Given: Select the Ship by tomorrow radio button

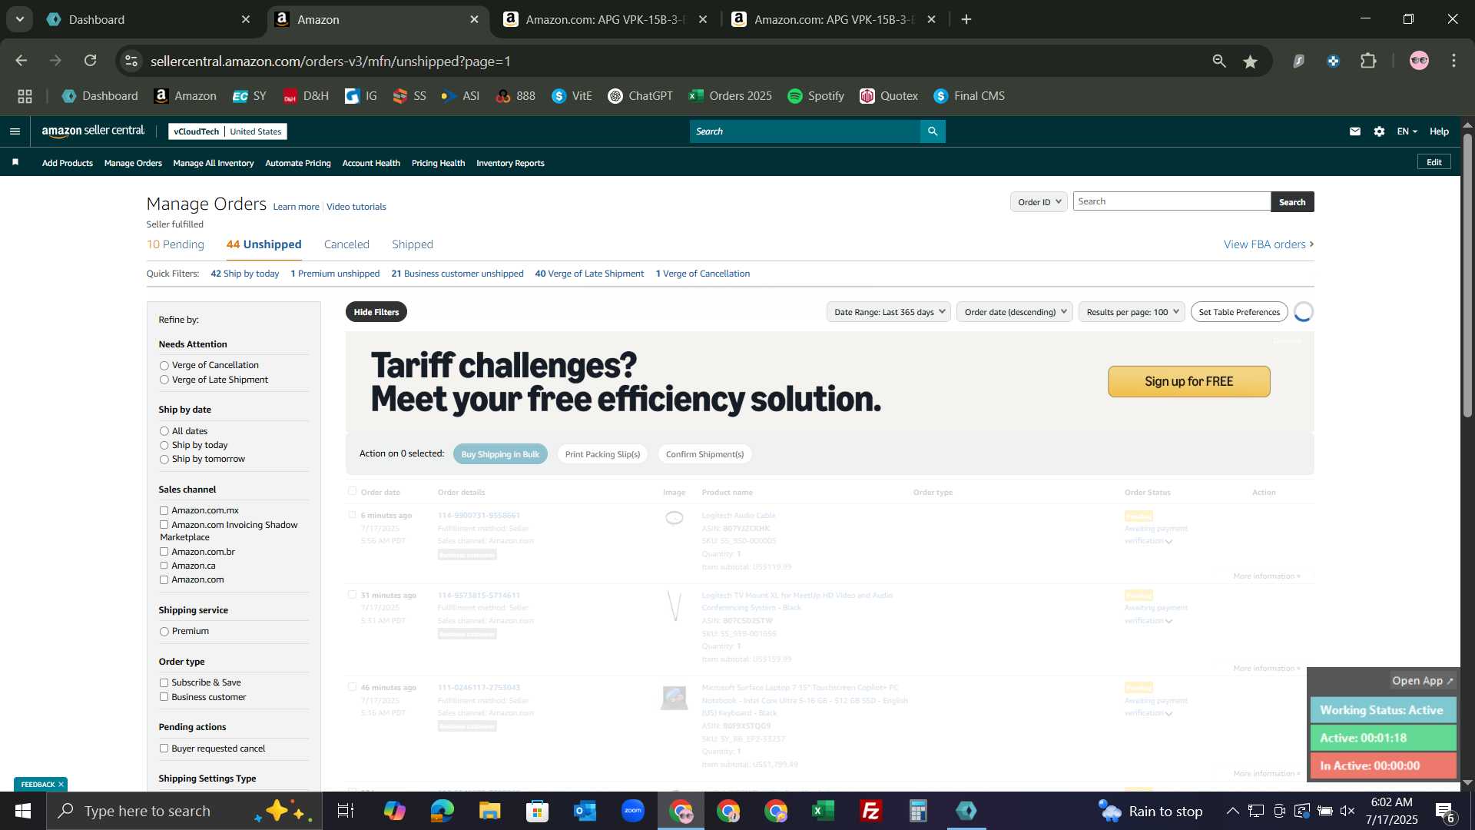Looking at the screenshot, I should [x=164, y=460].
